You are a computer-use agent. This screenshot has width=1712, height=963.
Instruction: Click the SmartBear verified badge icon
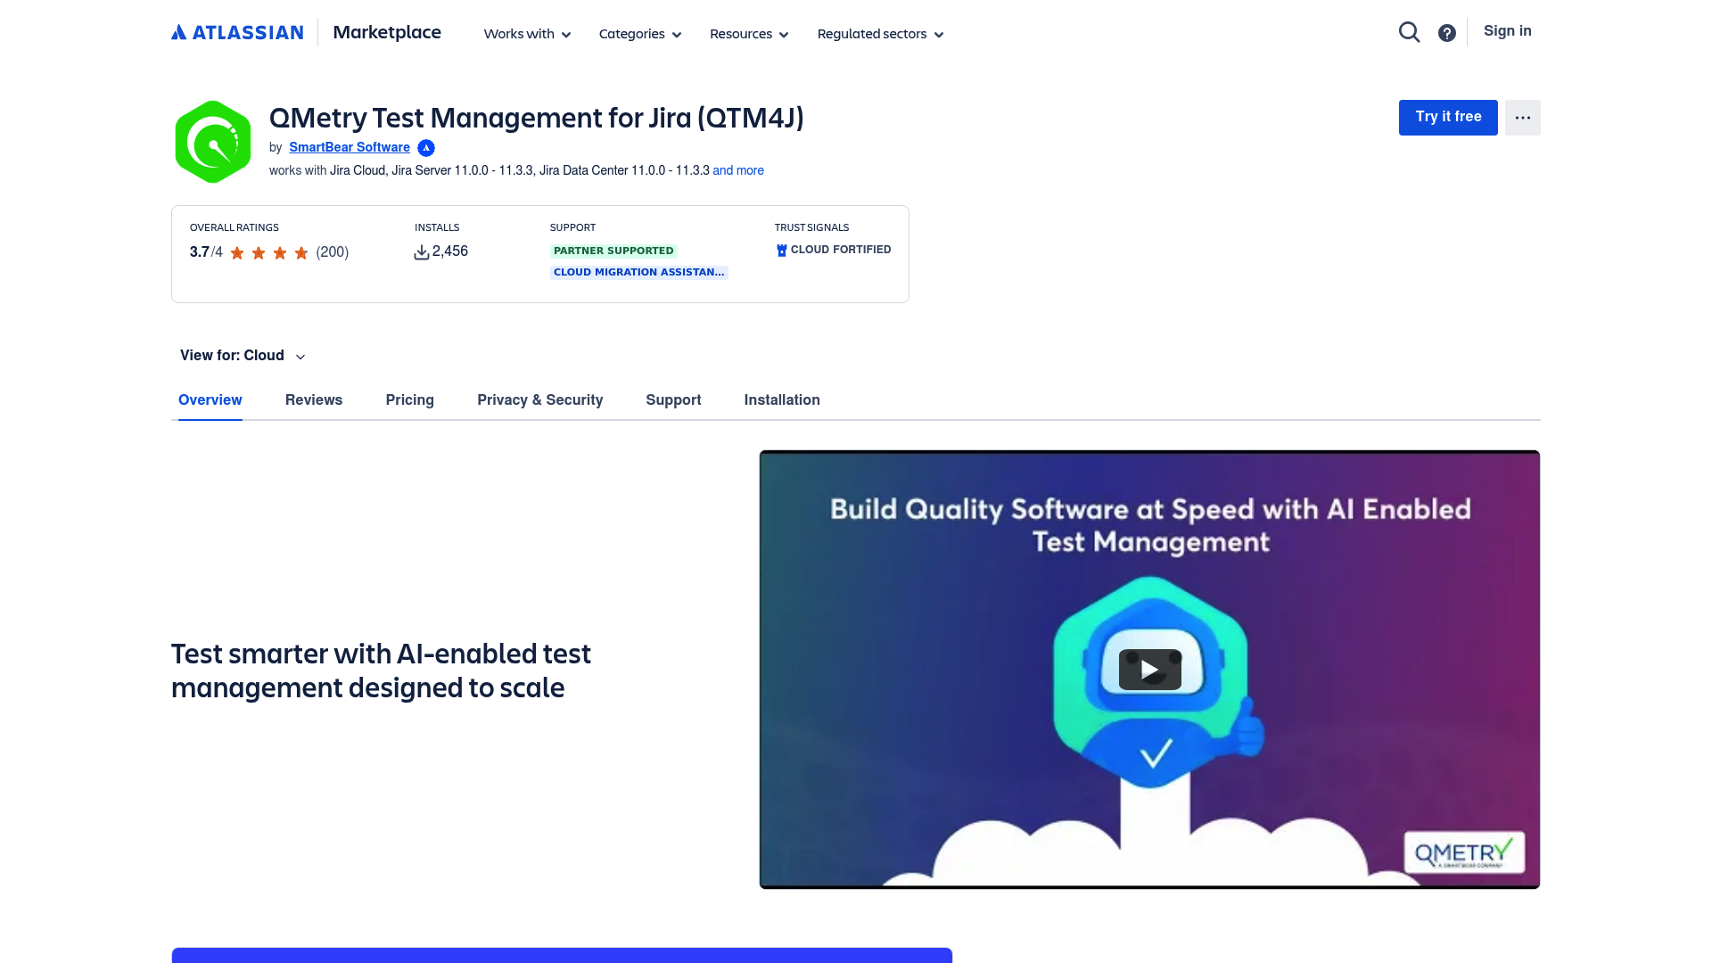[425, 148]
